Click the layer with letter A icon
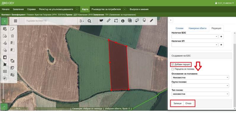The image size is (236, 113). click(12, 75)
